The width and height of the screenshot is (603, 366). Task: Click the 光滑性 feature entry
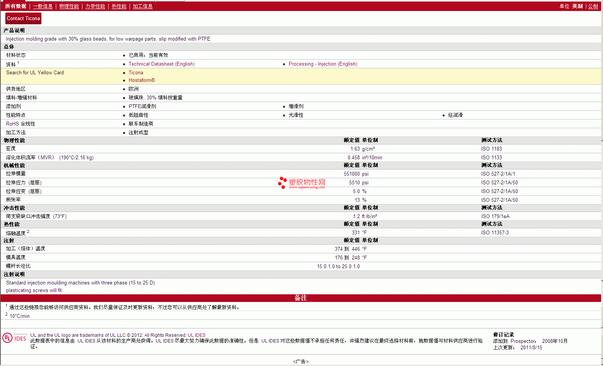click(x=296, y=115)
